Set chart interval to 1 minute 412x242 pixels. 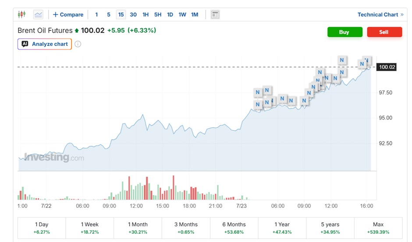tap(96, 15)
